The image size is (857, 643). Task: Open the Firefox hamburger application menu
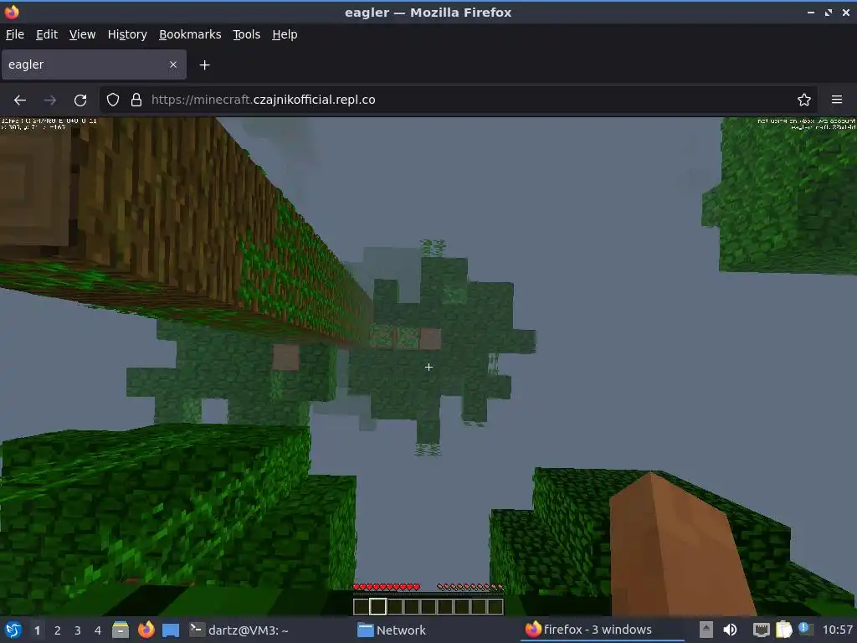837,100
